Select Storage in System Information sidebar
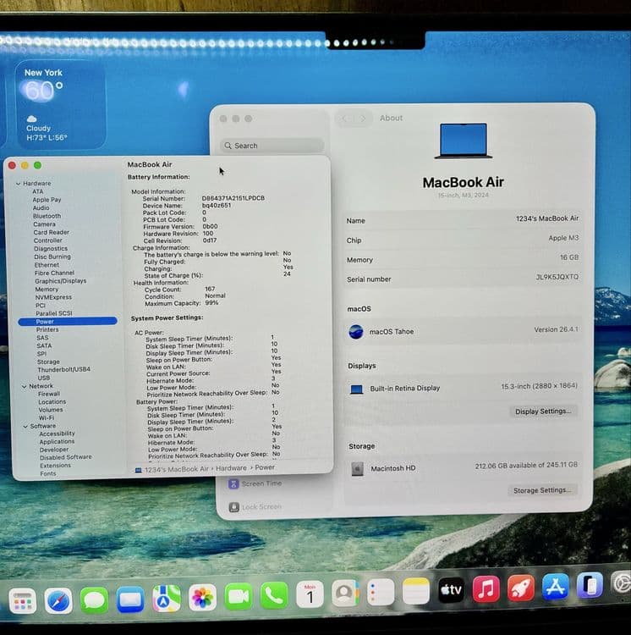631x635 pixels. coord(48,362)
